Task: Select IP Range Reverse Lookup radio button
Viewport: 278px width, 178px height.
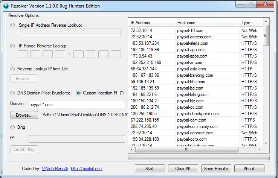Action: pos(12,46)
